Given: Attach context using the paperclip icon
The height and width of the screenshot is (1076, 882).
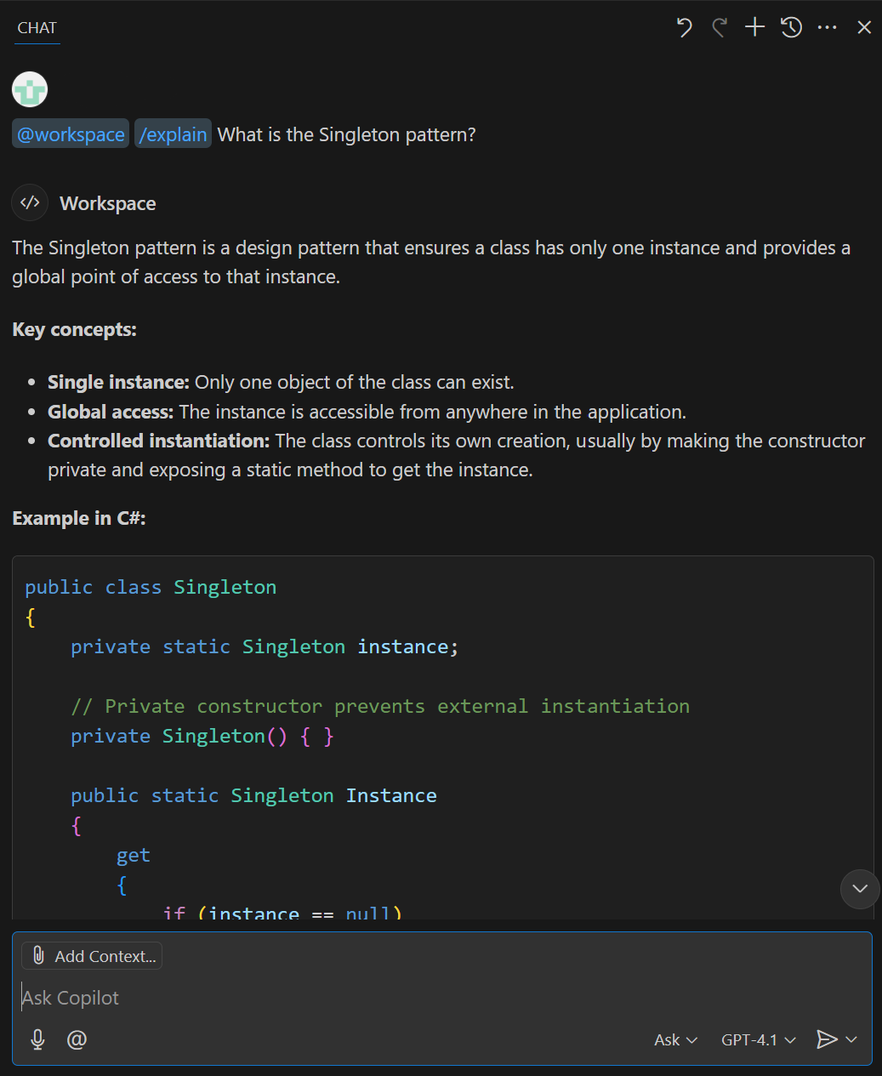Looking at the screenshot, I should [38, 955].
